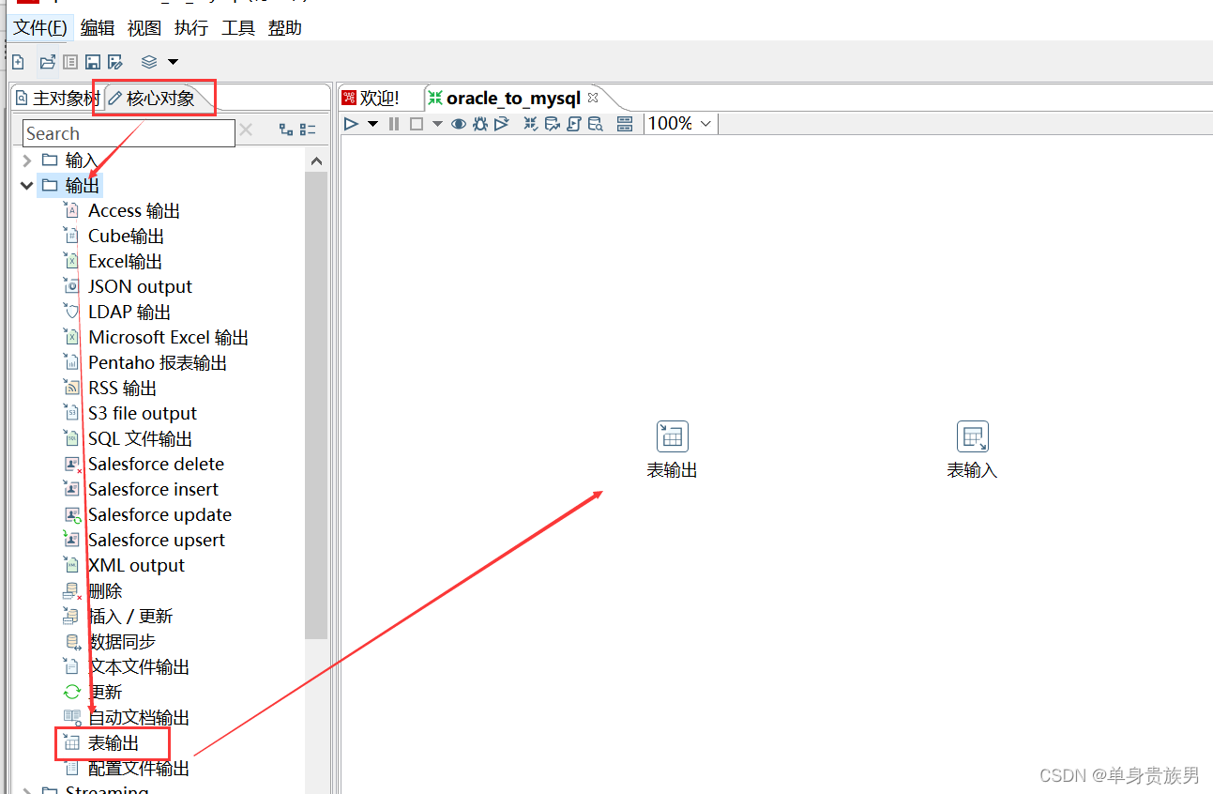Screen dimensions: 1213x794
Task: Switch to the 欢迎! tab
Action: pos(371,99)
